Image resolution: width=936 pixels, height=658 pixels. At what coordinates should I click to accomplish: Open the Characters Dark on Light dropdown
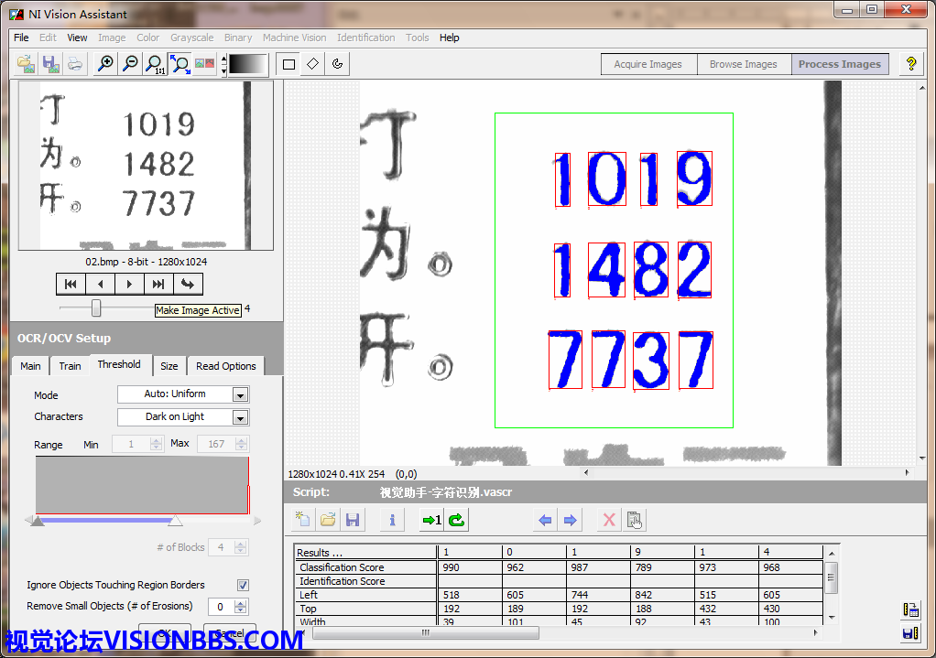point(240,417)
